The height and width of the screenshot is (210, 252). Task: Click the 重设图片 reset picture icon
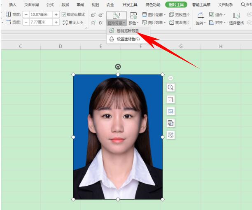(172, 23)
